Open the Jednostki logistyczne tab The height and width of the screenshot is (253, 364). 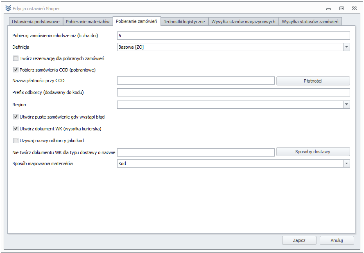coord(184,22)
